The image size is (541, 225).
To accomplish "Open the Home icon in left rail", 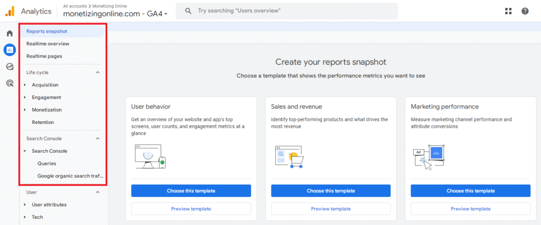I will pos(10,33).
